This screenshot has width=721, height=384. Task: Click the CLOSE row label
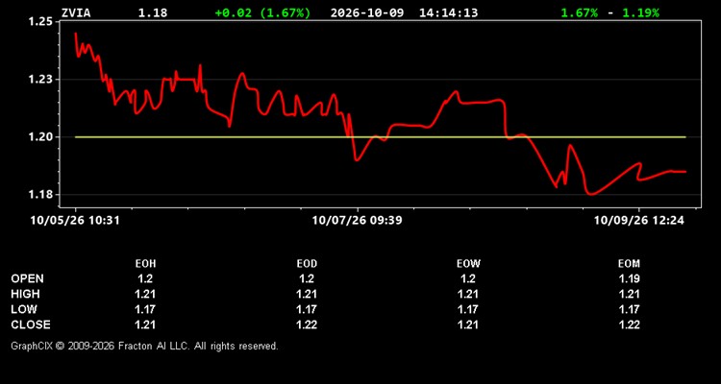(31, 324)
